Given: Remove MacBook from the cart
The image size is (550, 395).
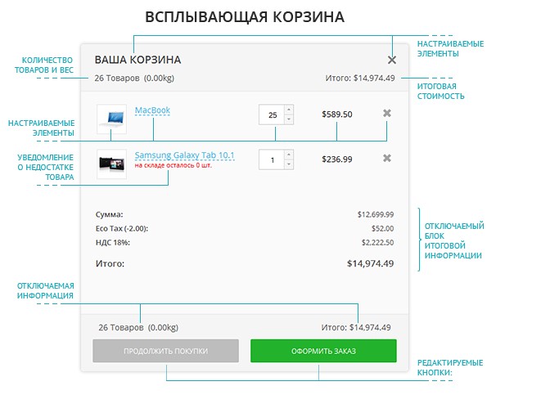Looking at the screenshot, I should pyautogui.click(x=387, y=113).
